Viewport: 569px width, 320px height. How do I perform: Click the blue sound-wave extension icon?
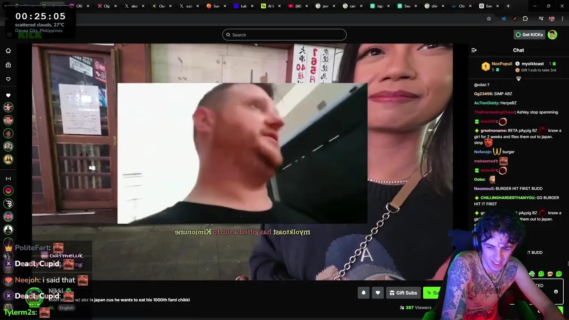504,19
